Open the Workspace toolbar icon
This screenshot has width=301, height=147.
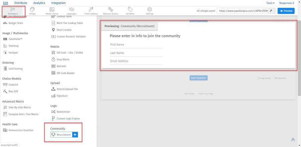point(13,9)
